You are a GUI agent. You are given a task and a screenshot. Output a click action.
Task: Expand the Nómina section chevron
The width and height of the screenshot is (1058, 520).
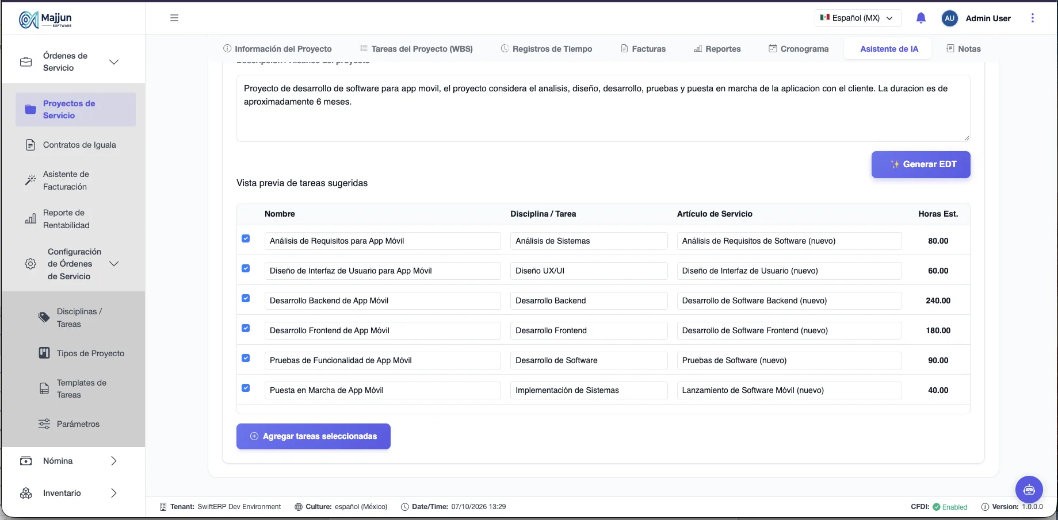tap(114, 461)
